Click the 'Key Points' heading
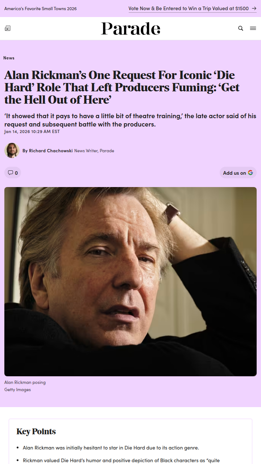This screenshot has height=464, width=261. click(x=36, y=431)
